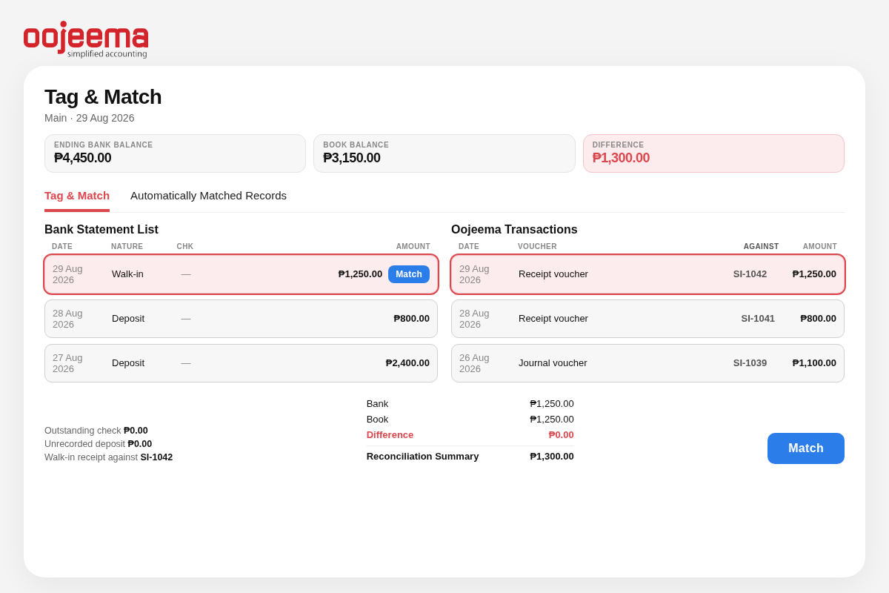Click the Bank Statement AMOUNT column header
The image size is (889, 593).
click(x=413, y=247)
